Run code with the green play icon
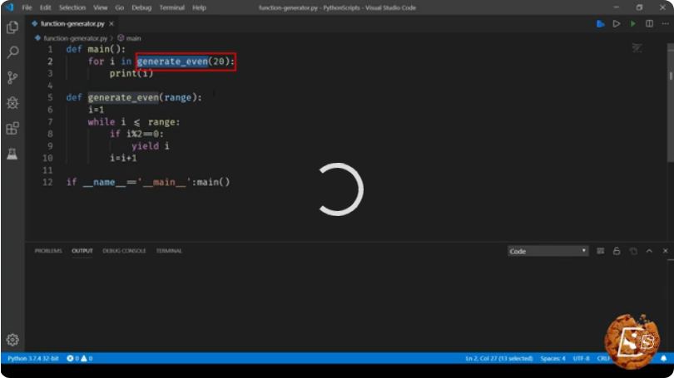Screen dimensions: 674x378 tap(632, 24)
